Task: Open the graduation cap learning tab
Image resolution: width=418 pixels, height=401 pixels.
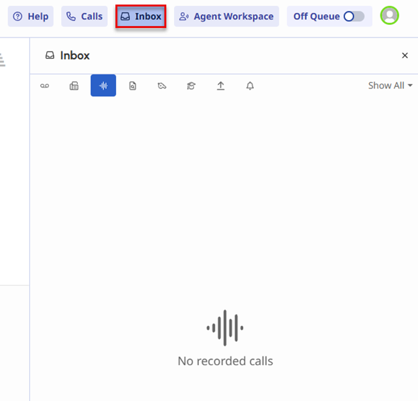Action: (x=191, y=86)
